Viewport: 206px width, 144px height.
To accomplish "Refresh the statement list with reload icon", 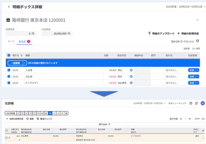I will [x=197, y=41].
